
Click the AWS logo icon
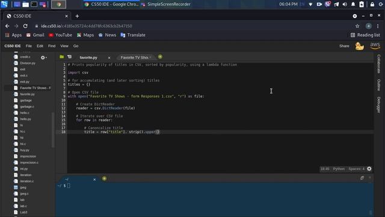pyautogui.click(x=375, y=46)
